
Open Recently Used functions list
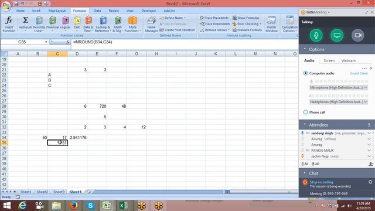[39, 24]
